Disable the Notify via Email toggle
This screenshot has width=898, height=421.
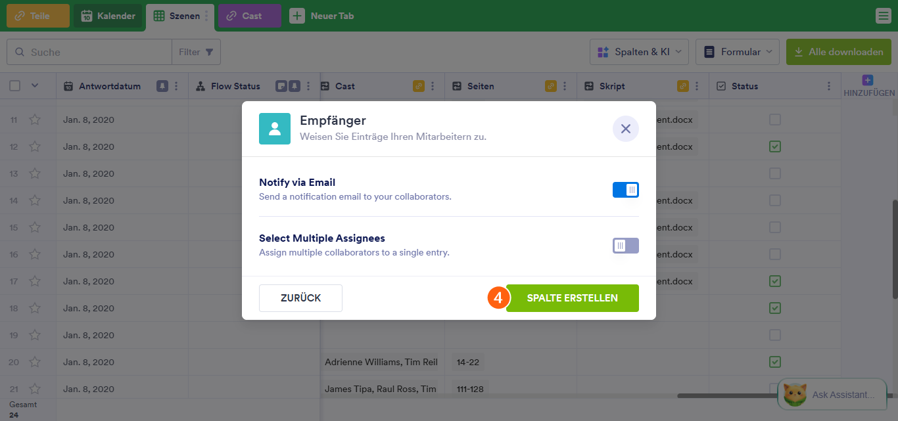[x=625, y=190]
